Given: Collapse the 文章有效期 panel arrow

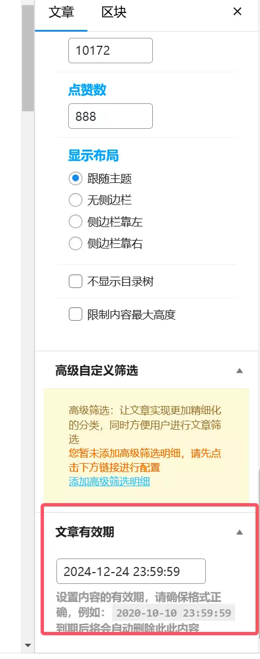Looking at the screenshot, I should pyautogui.click(x=240, y=532).
